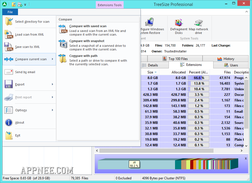Viewport: 252px width, 183px height.
Task: Click the 66.6 % percent bar
Action: (x=199, y=78)
